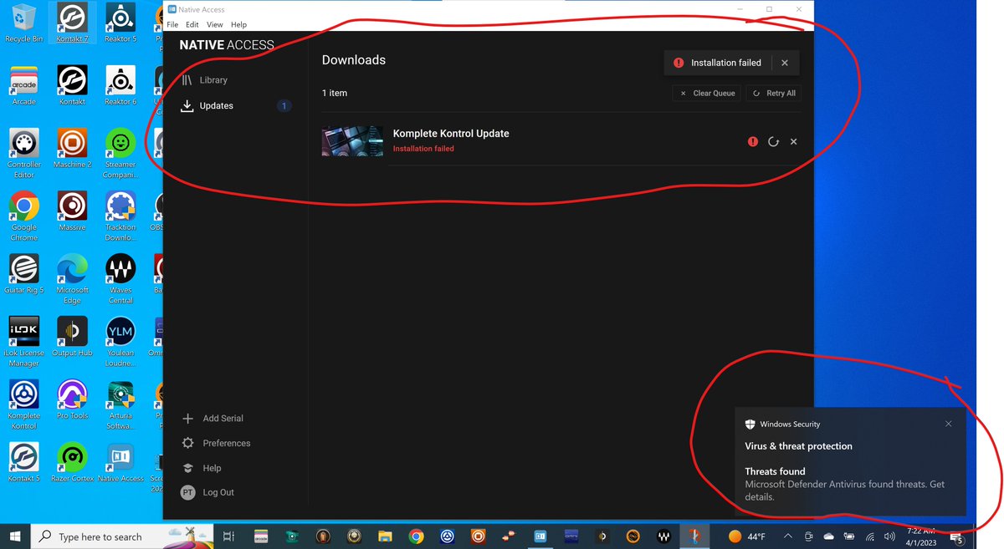Click Add Serial in the sidebar

pyautogui.click(x=213, y=419)
